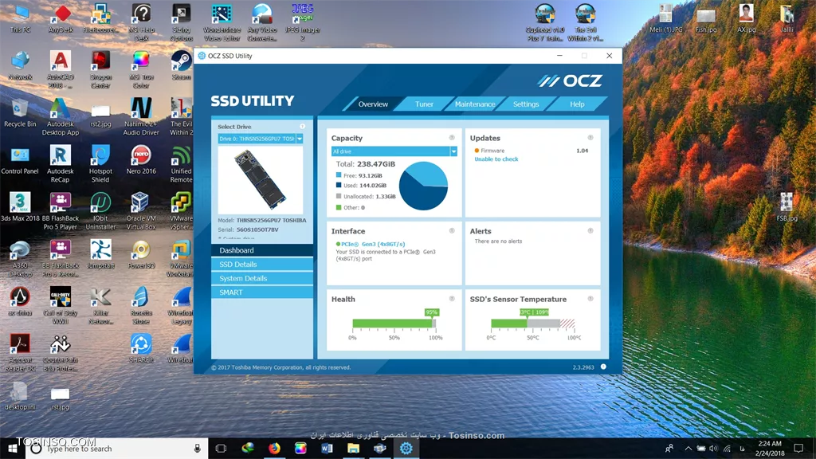The width and height of the screenshot is (816, 459).
Task: Click the capacity pie chart
Action: point(423,186)
